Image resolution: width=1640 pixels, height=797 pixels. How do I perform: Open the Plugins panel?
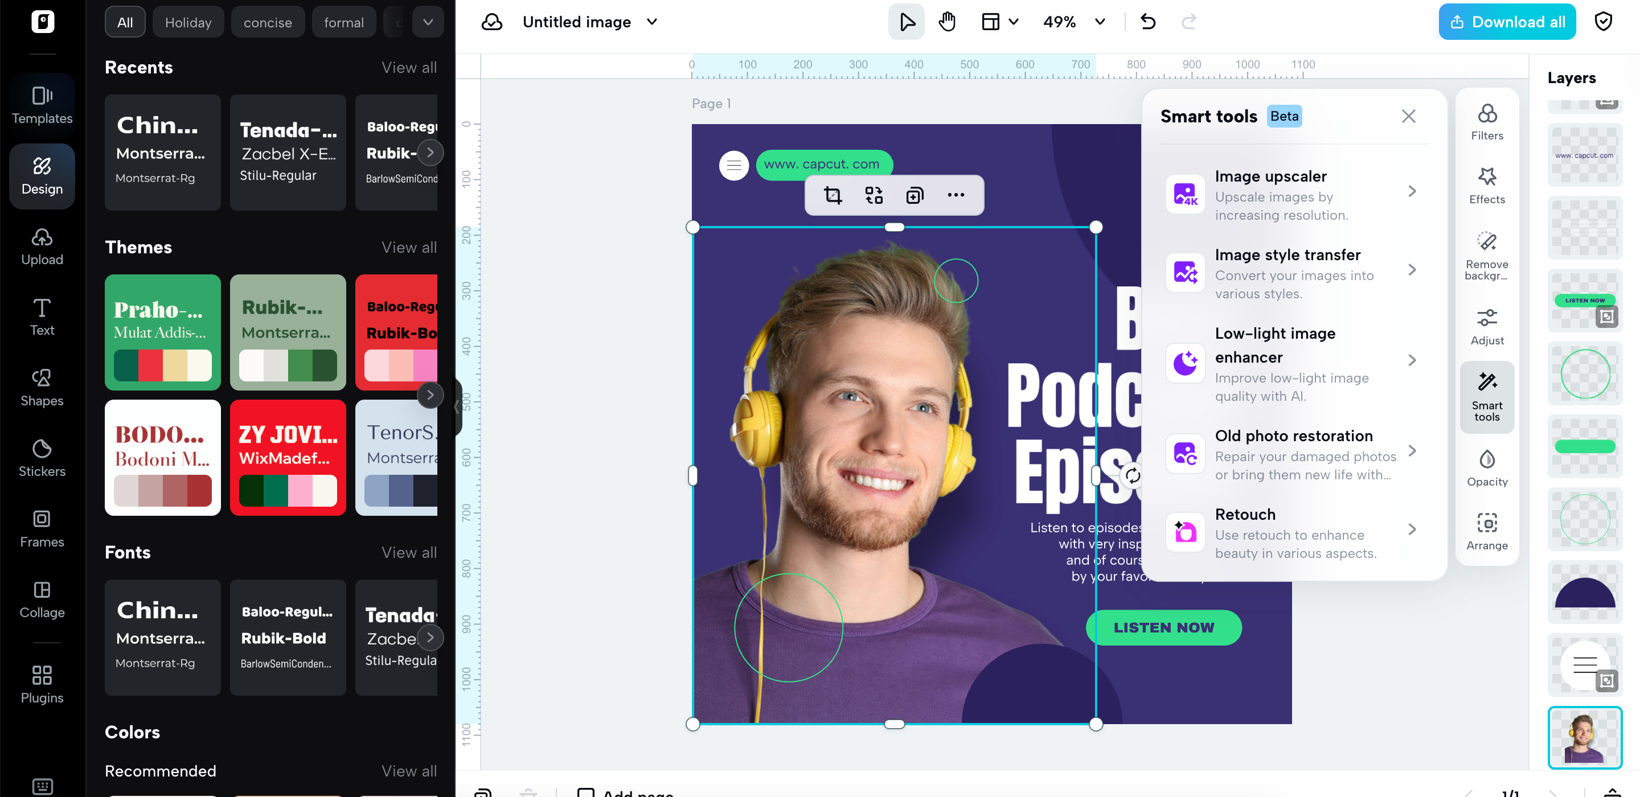pos(42,685)
